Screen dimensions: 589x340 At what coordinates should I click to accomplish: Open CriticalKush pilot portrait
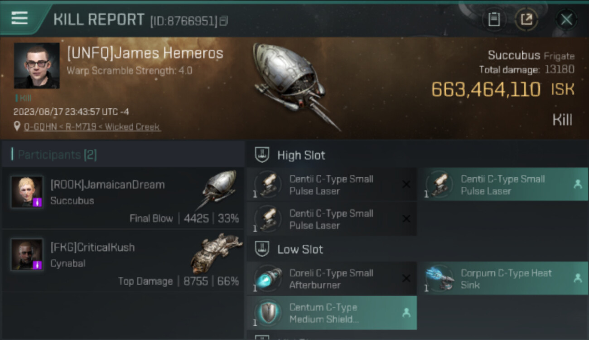tap(27, 254)
